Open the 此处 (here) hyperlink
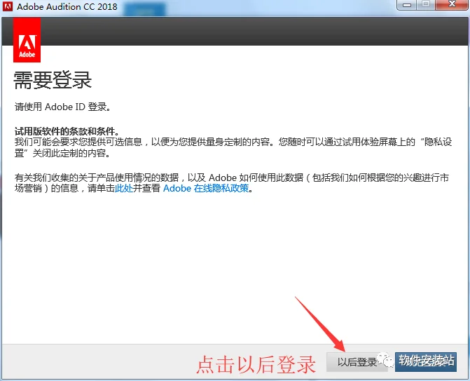470x381 pixels. pyautogui.click(x=124, y=189)
